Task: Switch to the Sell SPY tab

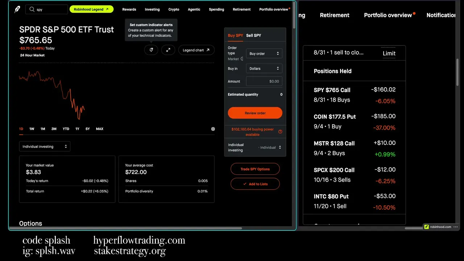Action: point(253,36)
